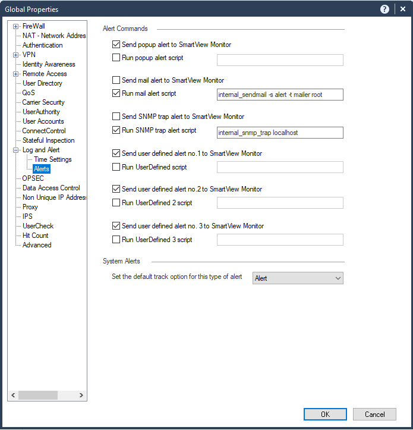This screenshot has height=430, width=413.
Task: Click OK to save properties
Action: tap(325, 415)
